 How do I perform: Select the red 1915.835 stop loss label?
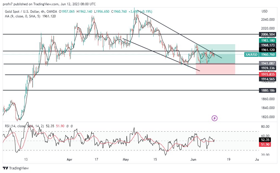(x=268, y=74)
